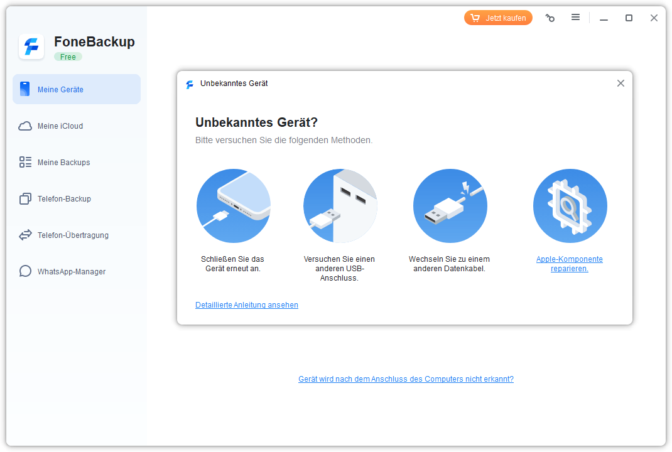Select Telefon-Backup in sidebar
This screenshot has height=452, width=672.
click(76, 199)
